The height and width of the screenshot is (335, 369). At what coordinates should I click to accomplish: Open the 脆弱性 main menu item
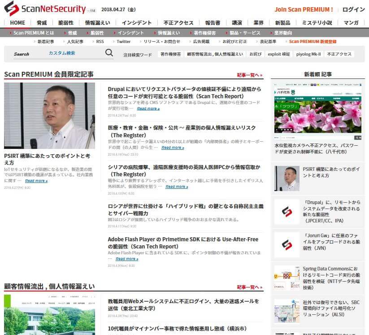tap(66, 22)
